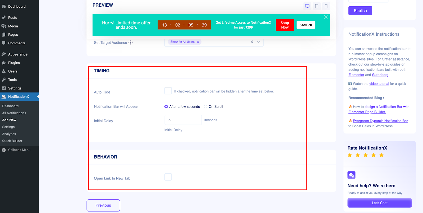Open All NotificationX submenu

pos(14,113)
